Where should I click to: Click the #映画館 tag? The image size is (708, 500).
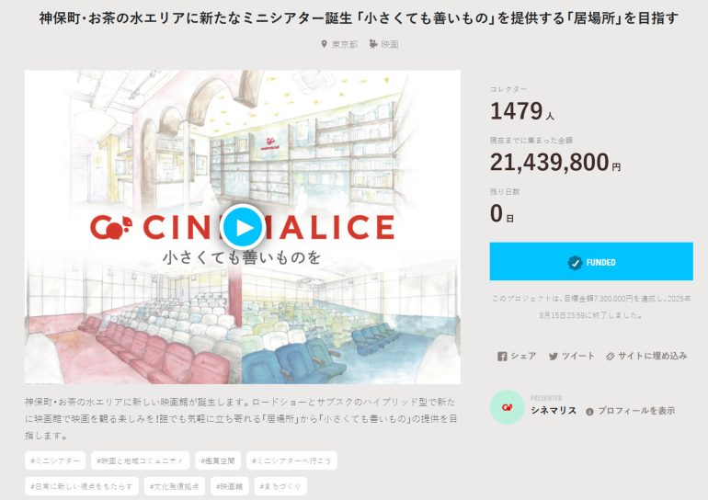[230, 484]
